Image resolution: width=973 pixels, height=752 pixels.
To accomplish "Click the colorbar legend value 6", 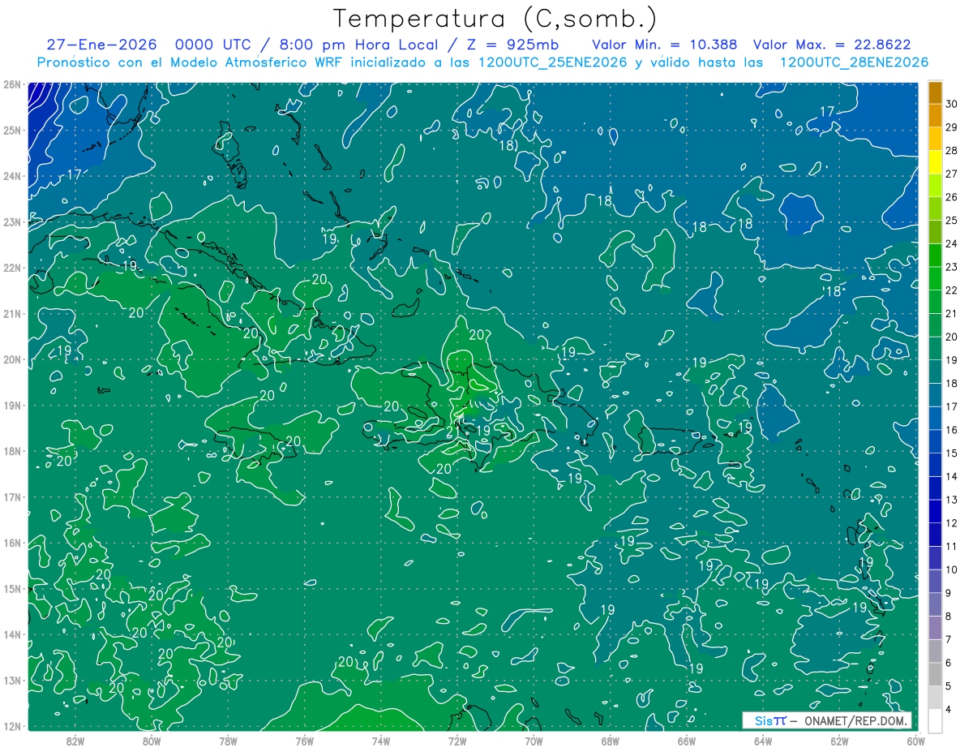I will tap(949, 664).
